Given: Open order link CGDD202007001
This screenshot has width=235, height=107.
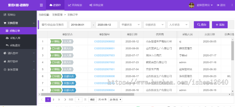Looking at the screenshot, I should pyautogui.click(x=104, y=69).
